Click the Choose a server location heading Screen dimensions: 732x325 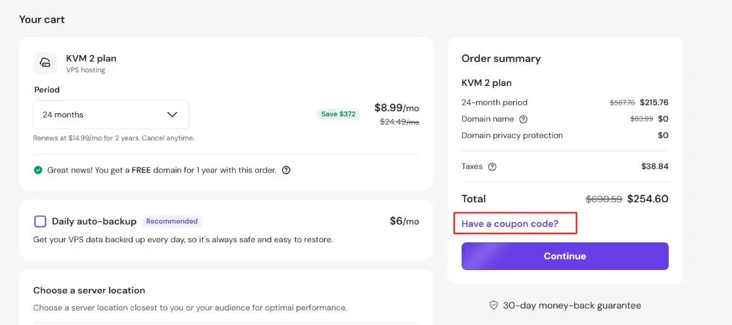coord(89,290)
